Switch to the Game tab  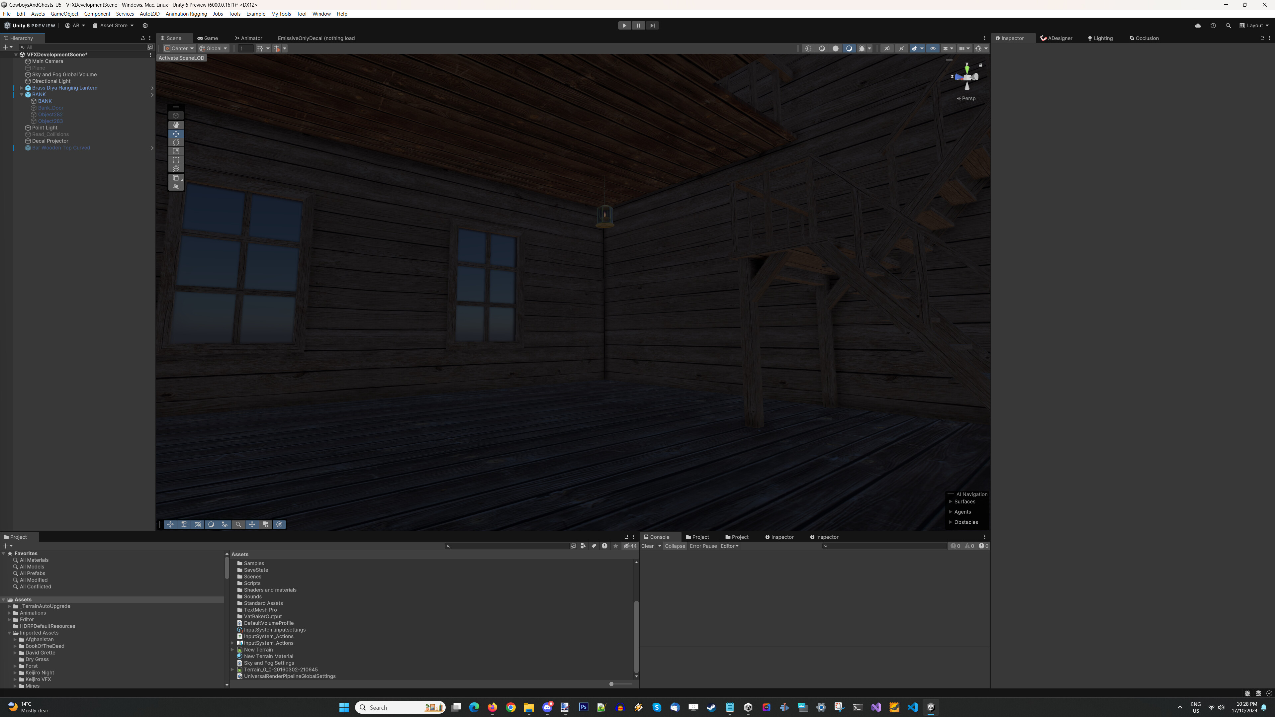tap(208, 38)
